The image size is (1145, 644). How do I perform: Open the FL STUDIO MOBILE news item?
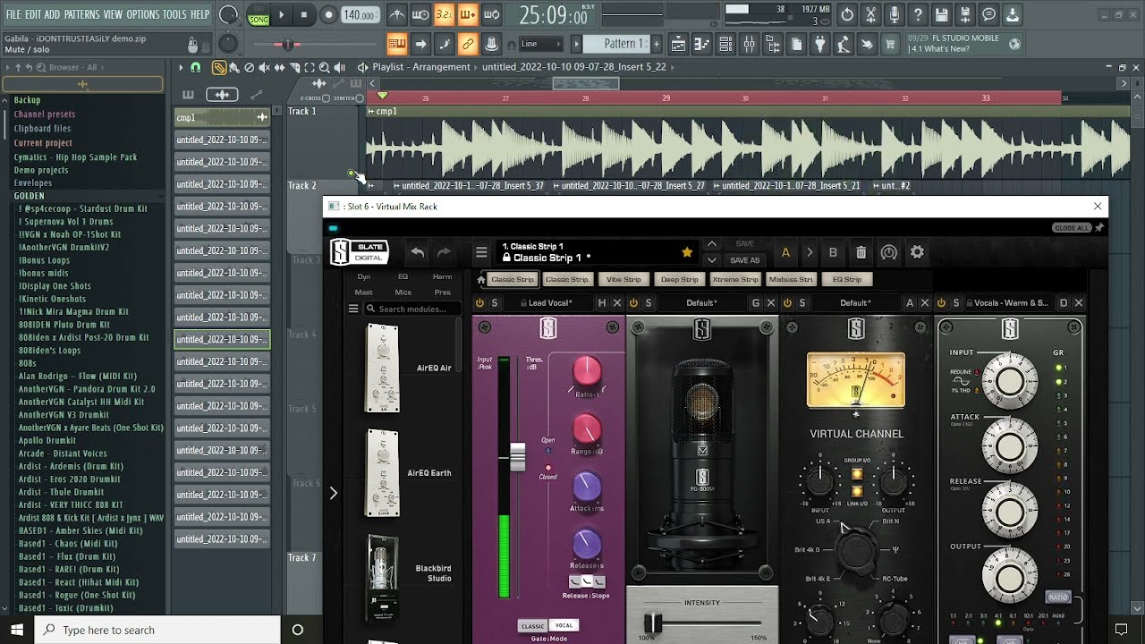pos(964,44)
